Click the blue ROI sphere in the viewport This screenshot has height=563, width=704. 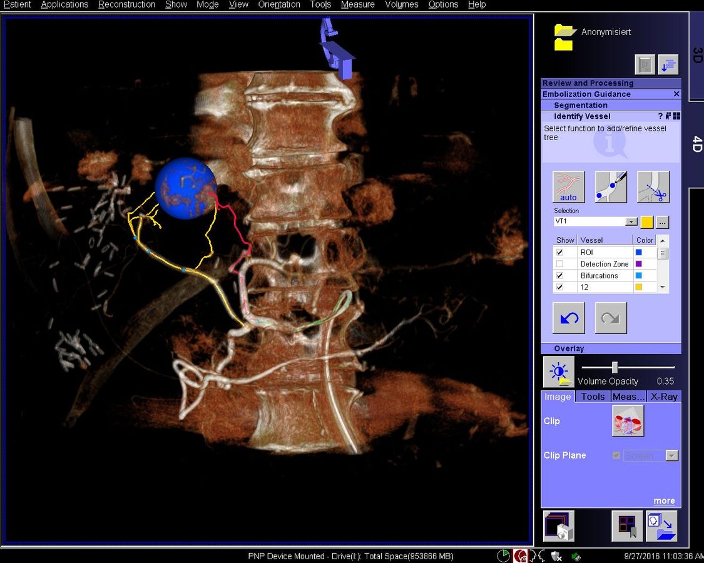(185, 188)
